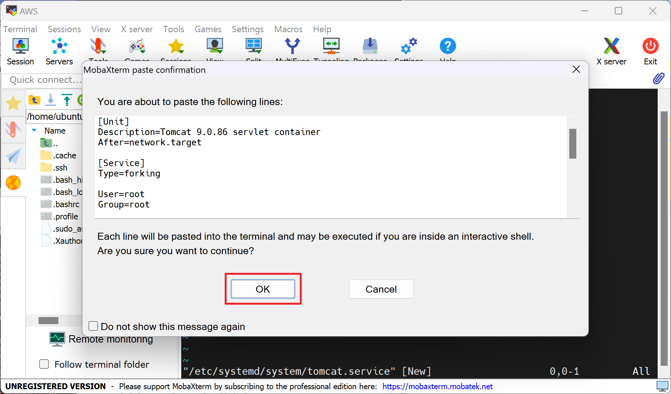Click the /home/ubuntu path field

point(54,117)
